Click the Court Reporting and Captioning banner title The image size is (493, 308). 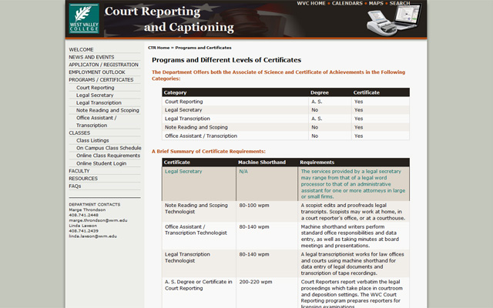pyautogui.click(x=169, y=19)
